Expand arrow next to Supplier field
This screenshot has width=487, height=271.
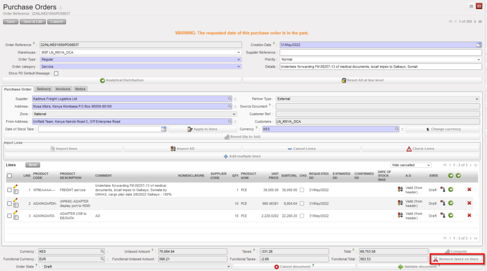point(235,99)
